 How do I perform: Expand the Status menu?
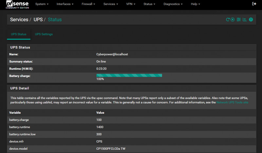[149, 4]
